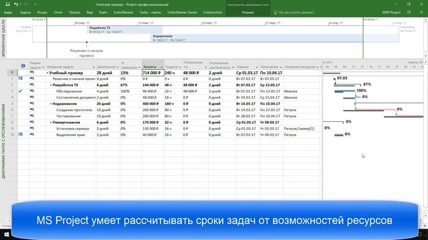Open the Окончание column filter dropdown
Viewport: 428px width, 240px height.
(281, 67)
